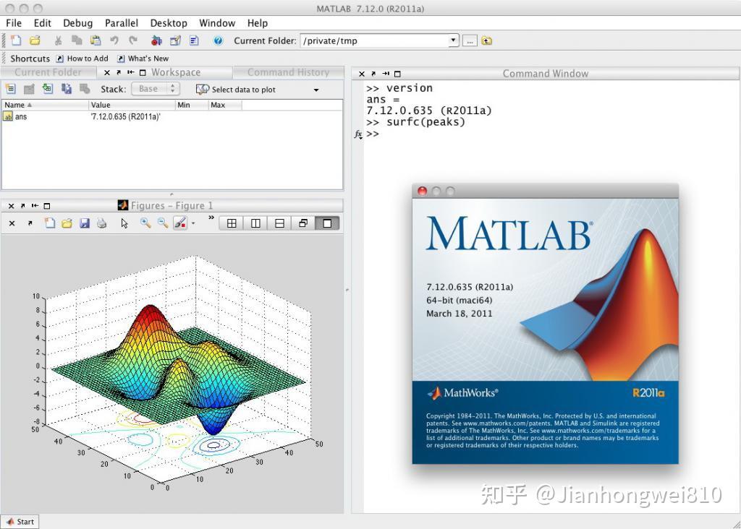Open Simulink from the main toolbar
The height and width of the screenshot is (529, 741).
pyautogui.click(x=155, y=41)
